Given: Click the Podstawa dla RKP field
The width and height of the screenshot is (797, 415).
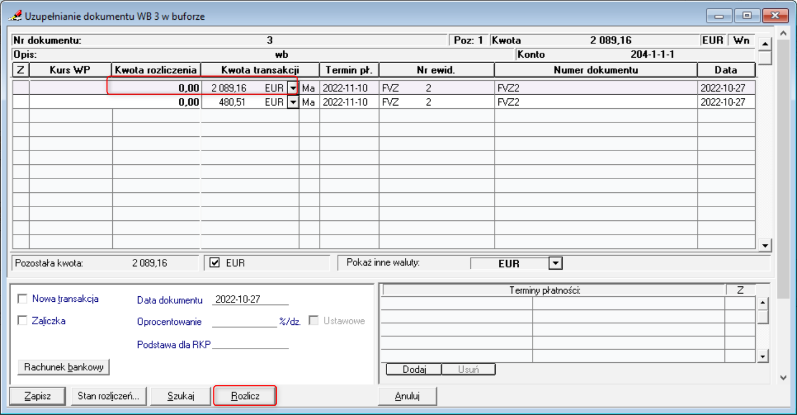Looking at the screenshot, I should [250, 345].
